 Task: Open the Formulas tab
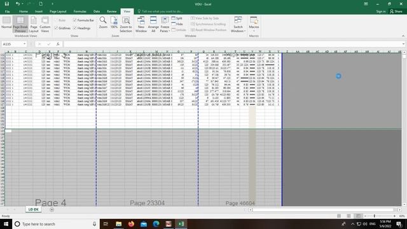(x=79, y=11)
